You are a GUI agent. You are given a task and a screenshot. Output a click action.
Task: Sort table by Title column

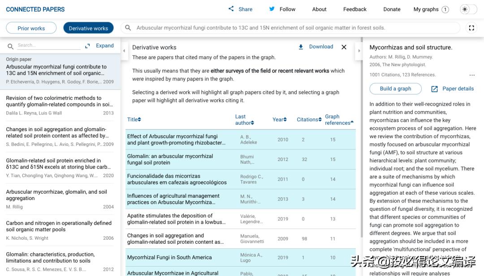tap(134, 119)
